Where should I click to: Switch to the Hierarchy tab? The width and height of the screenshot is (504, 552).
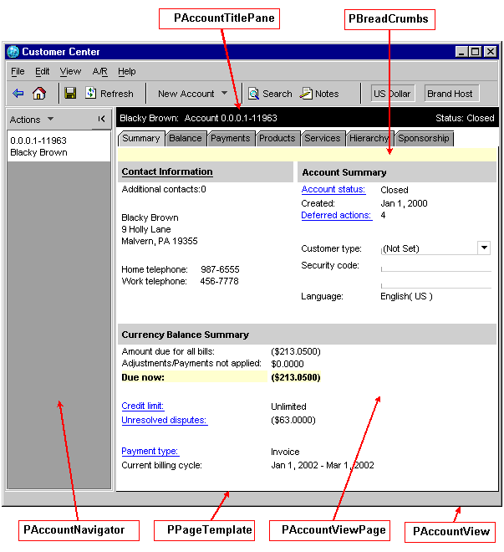click(x=369, y=138)
